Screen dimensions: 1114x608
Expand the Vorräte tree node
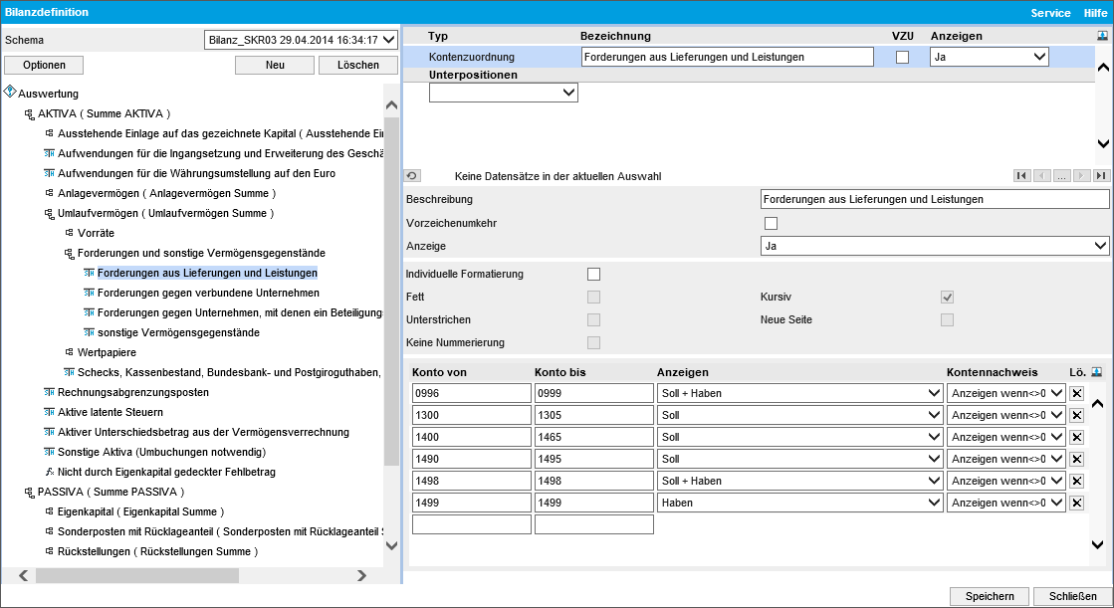[69, 232]
